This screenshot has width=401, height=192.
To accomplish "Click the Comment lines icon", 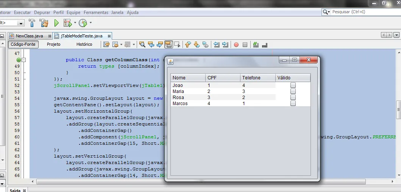I will 256,45.
